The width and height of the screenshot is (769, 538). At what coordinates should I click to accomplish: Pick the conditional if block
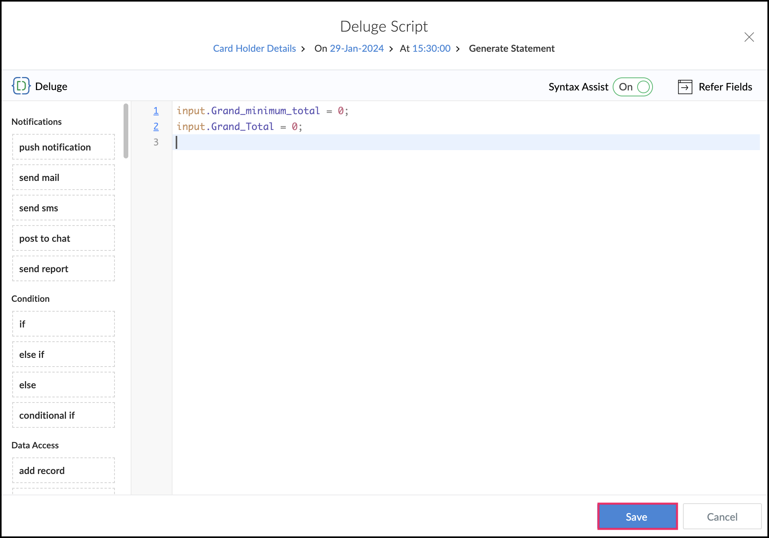click(x=64, y=415)
